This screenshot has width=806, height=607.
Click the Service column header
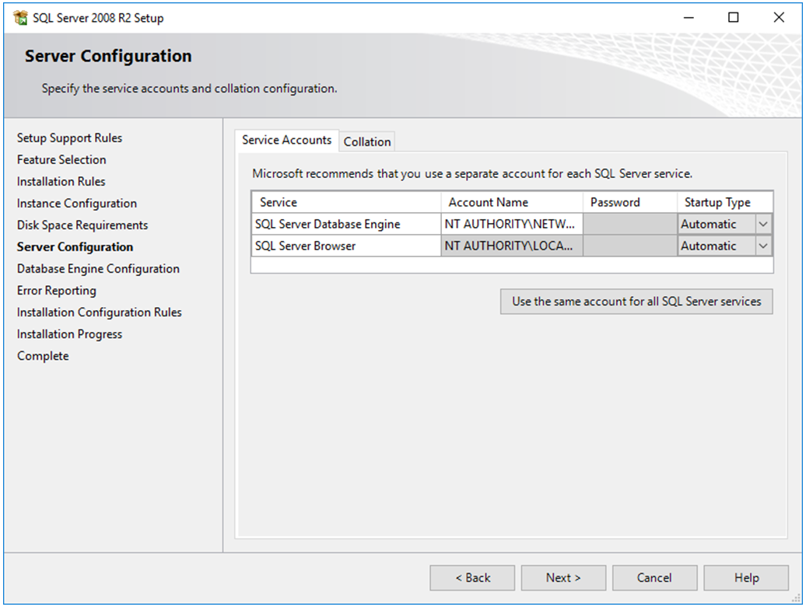[x=346, y=202]
